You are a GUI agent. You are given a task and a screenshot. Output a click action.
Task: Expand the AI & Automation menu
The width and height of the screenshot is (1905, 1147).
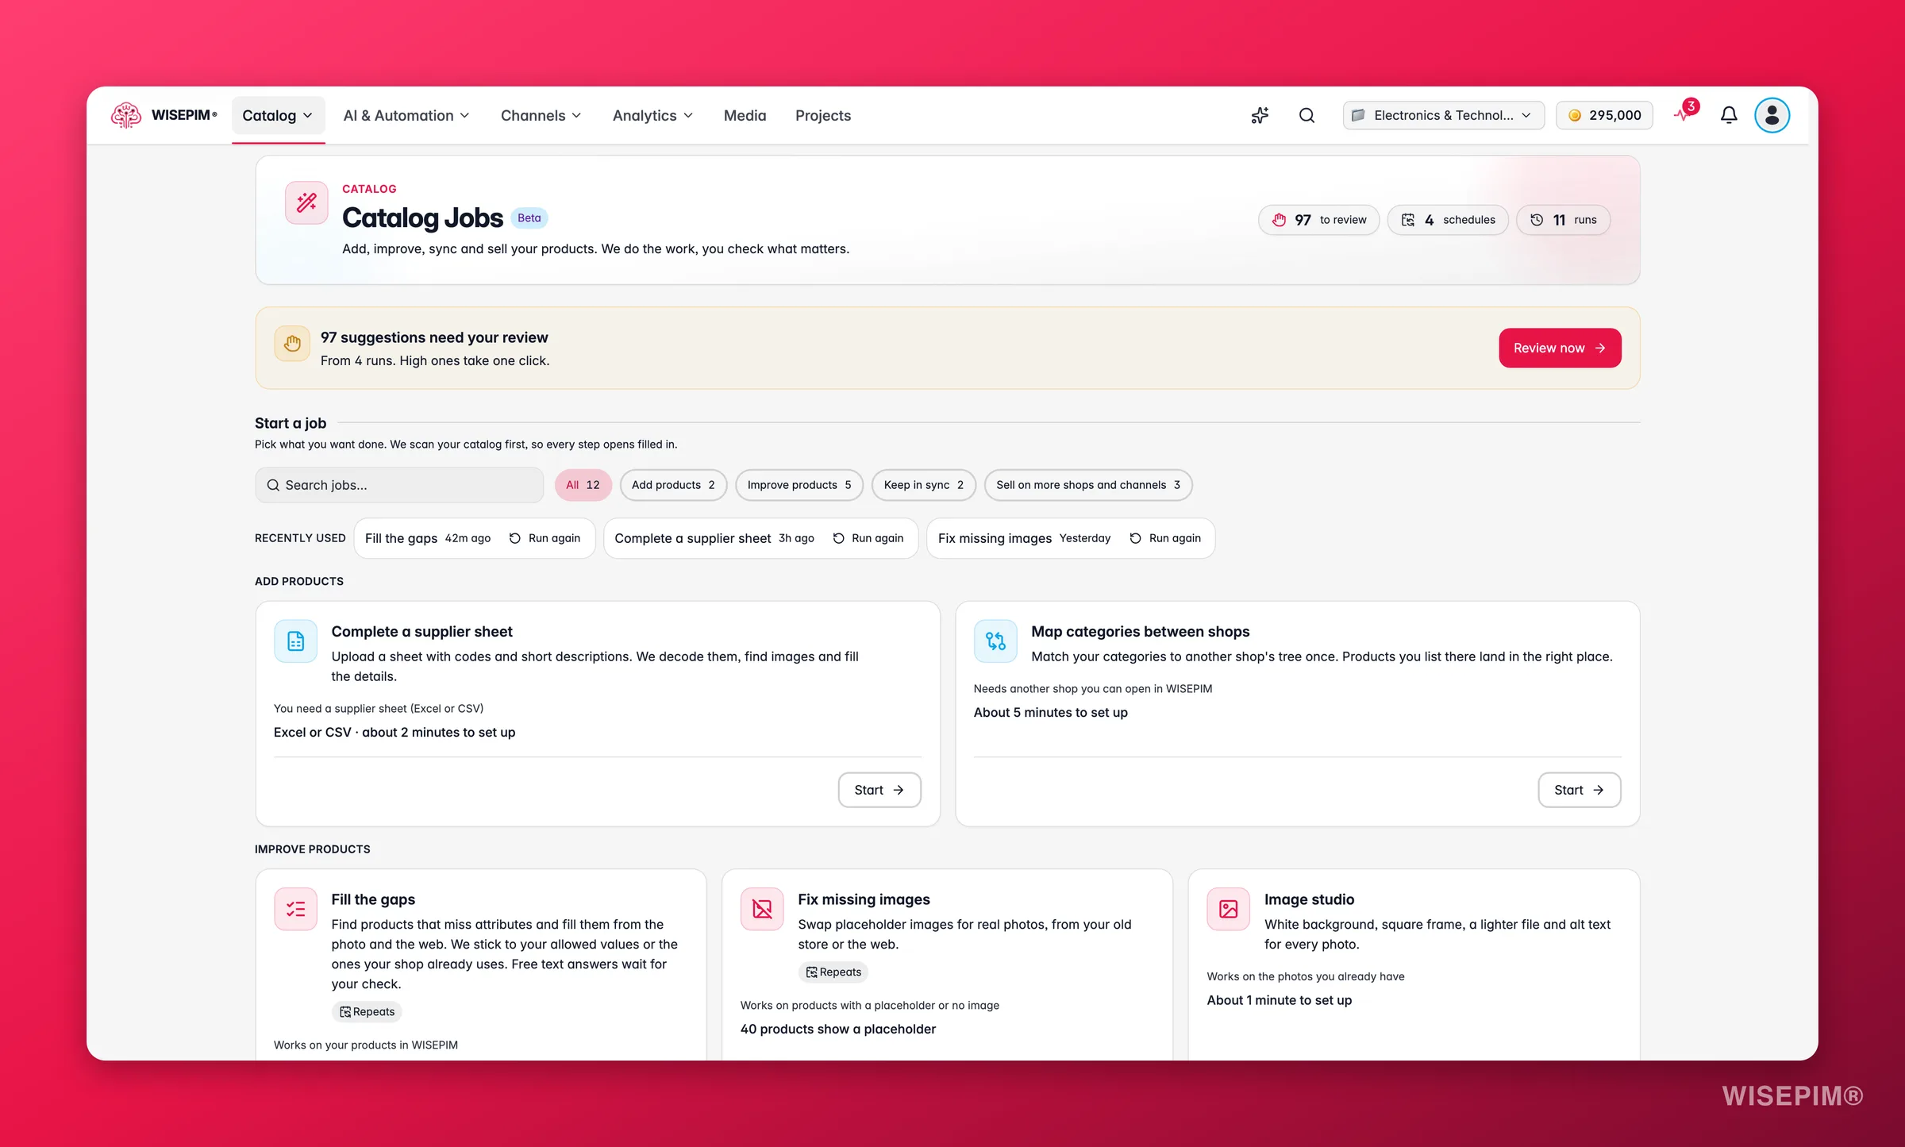pos(406,116)
